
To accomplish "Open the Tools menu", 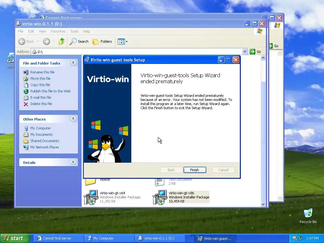I will (x=74, y=31).
